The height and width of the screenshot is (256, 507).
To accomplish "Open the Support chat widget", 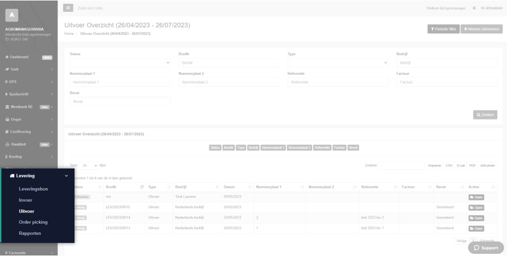I will tap(486, 248).
